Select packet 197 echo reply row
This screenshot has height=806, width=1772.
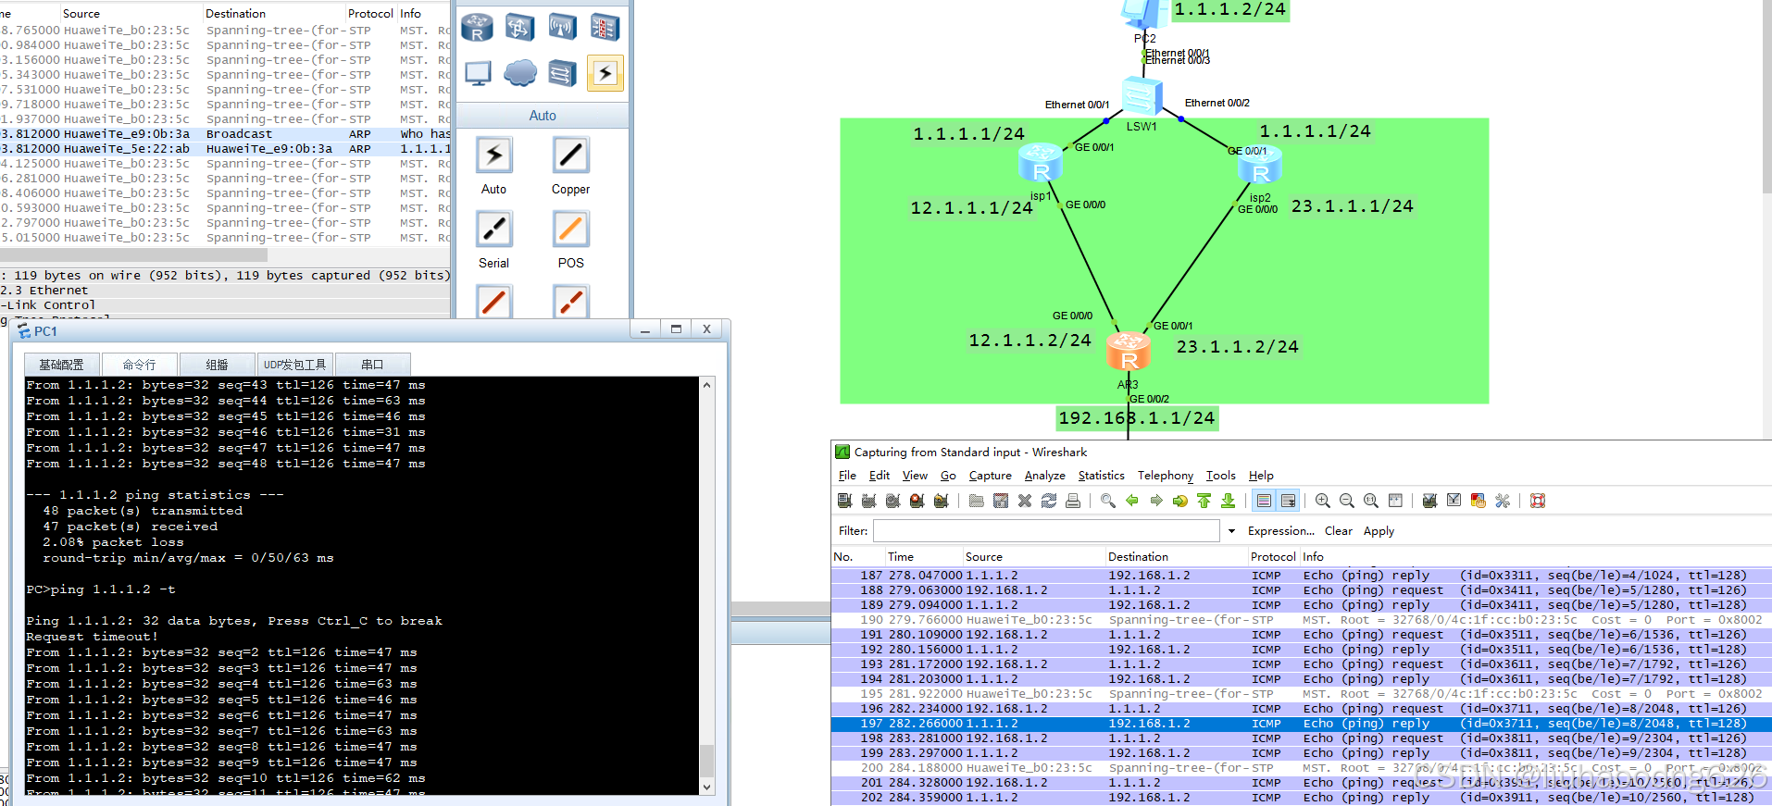(x=1302, y=724)
